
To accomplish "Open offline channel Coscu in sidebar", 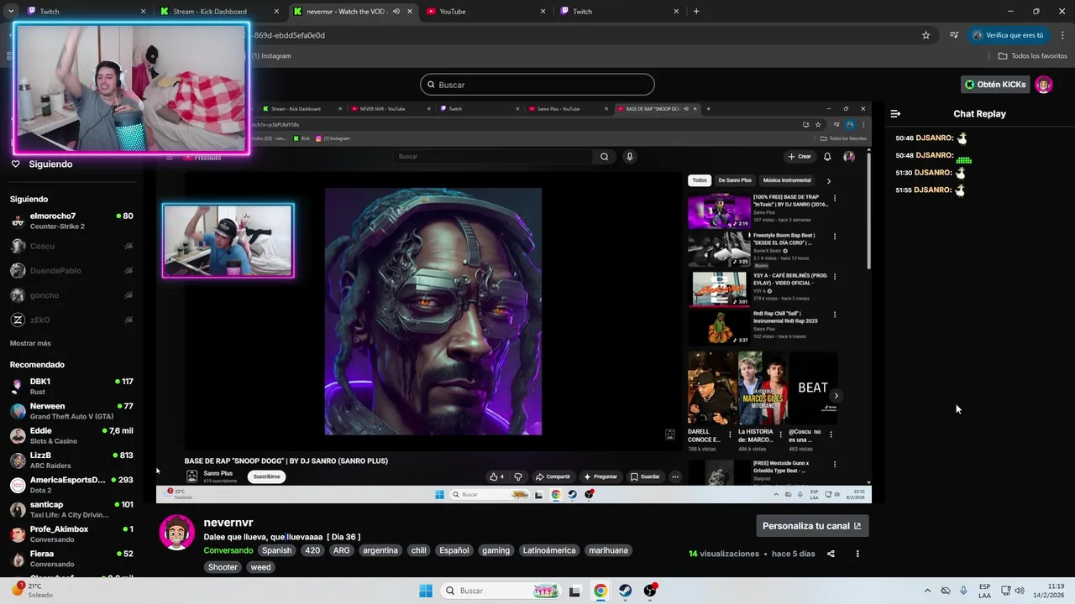I will 71,246.
